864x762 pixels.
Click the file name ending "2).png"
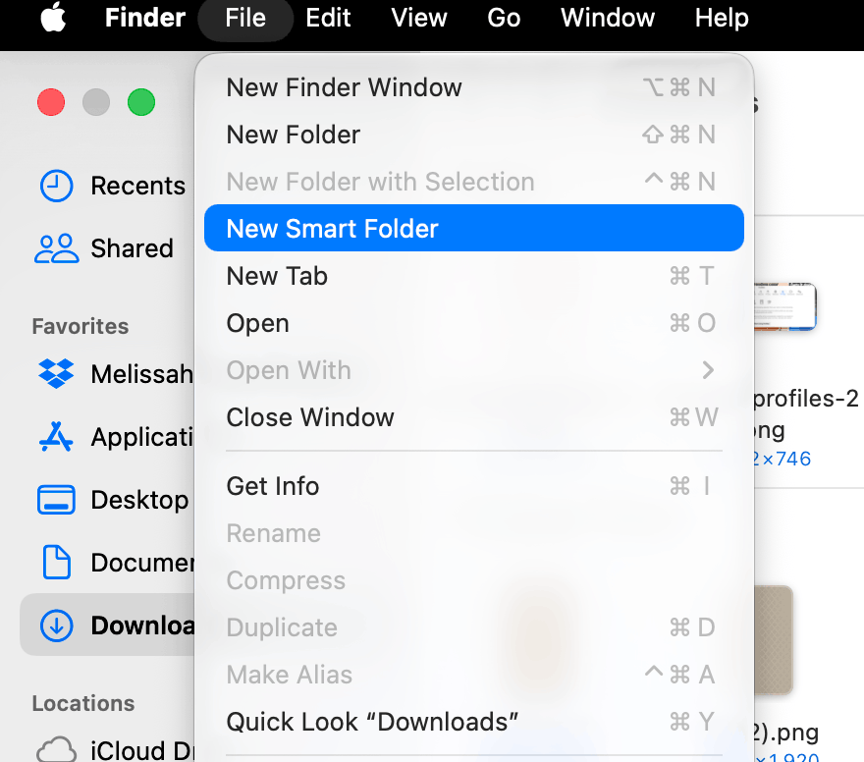click(785, 734)
